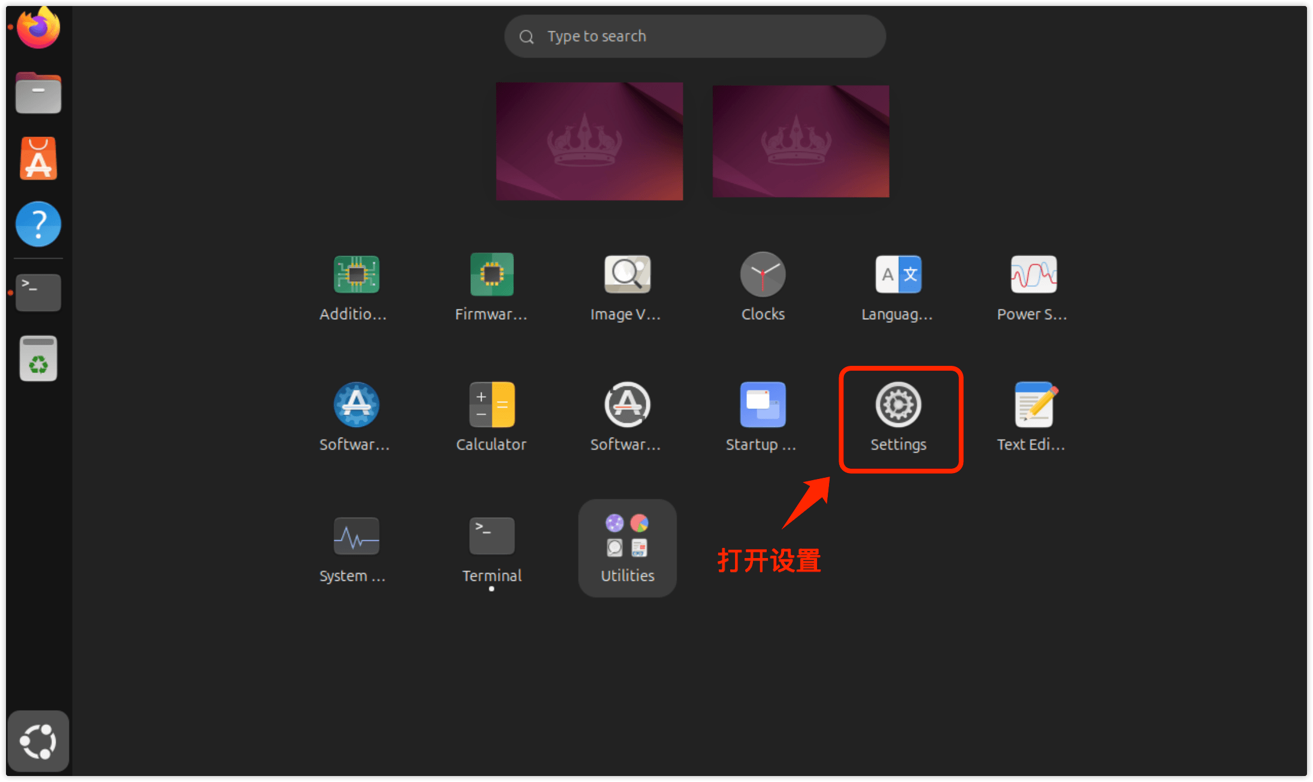Open Power Statistics app
Viewport: 1313px width, 782px height.
coord(1033,275)
